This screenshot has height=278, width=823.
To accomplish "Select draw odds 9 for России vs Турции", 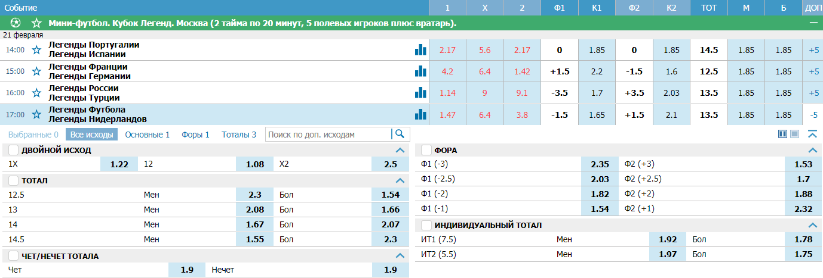I will point(484,93).
